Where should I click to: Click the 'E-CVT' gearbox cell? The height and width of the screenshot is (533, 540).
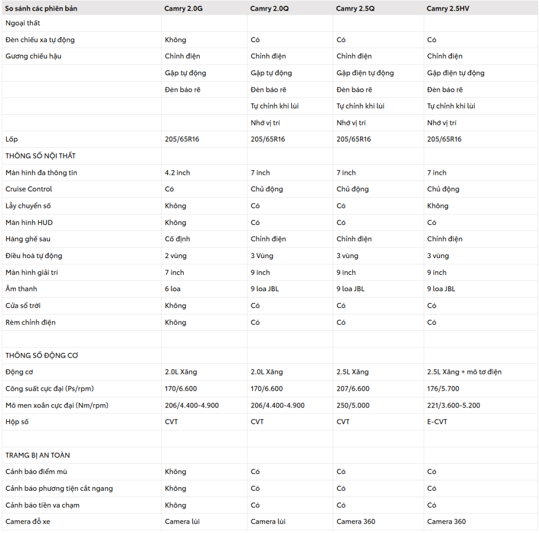tap(437, 422)
